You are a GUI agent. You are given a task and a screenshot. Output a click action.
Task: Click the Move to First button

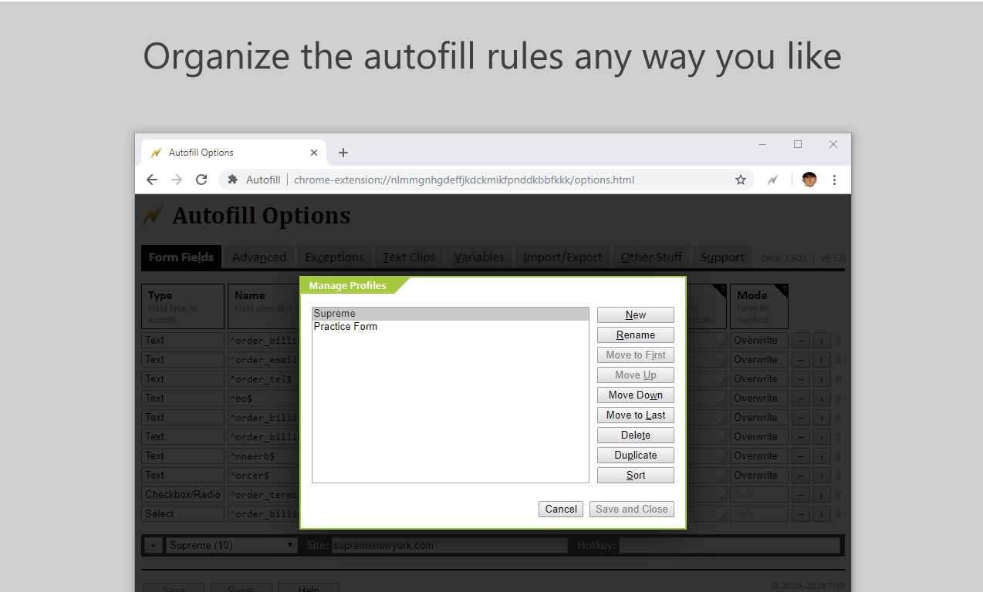click(x=636, y=355)
